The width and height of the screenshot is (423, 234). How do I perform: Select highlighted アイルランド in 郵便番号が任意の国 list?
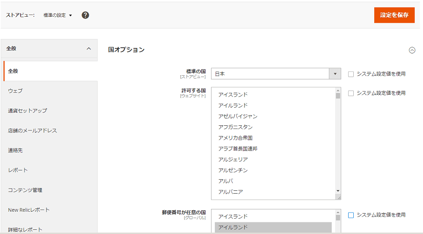click(x=273, y=227)
